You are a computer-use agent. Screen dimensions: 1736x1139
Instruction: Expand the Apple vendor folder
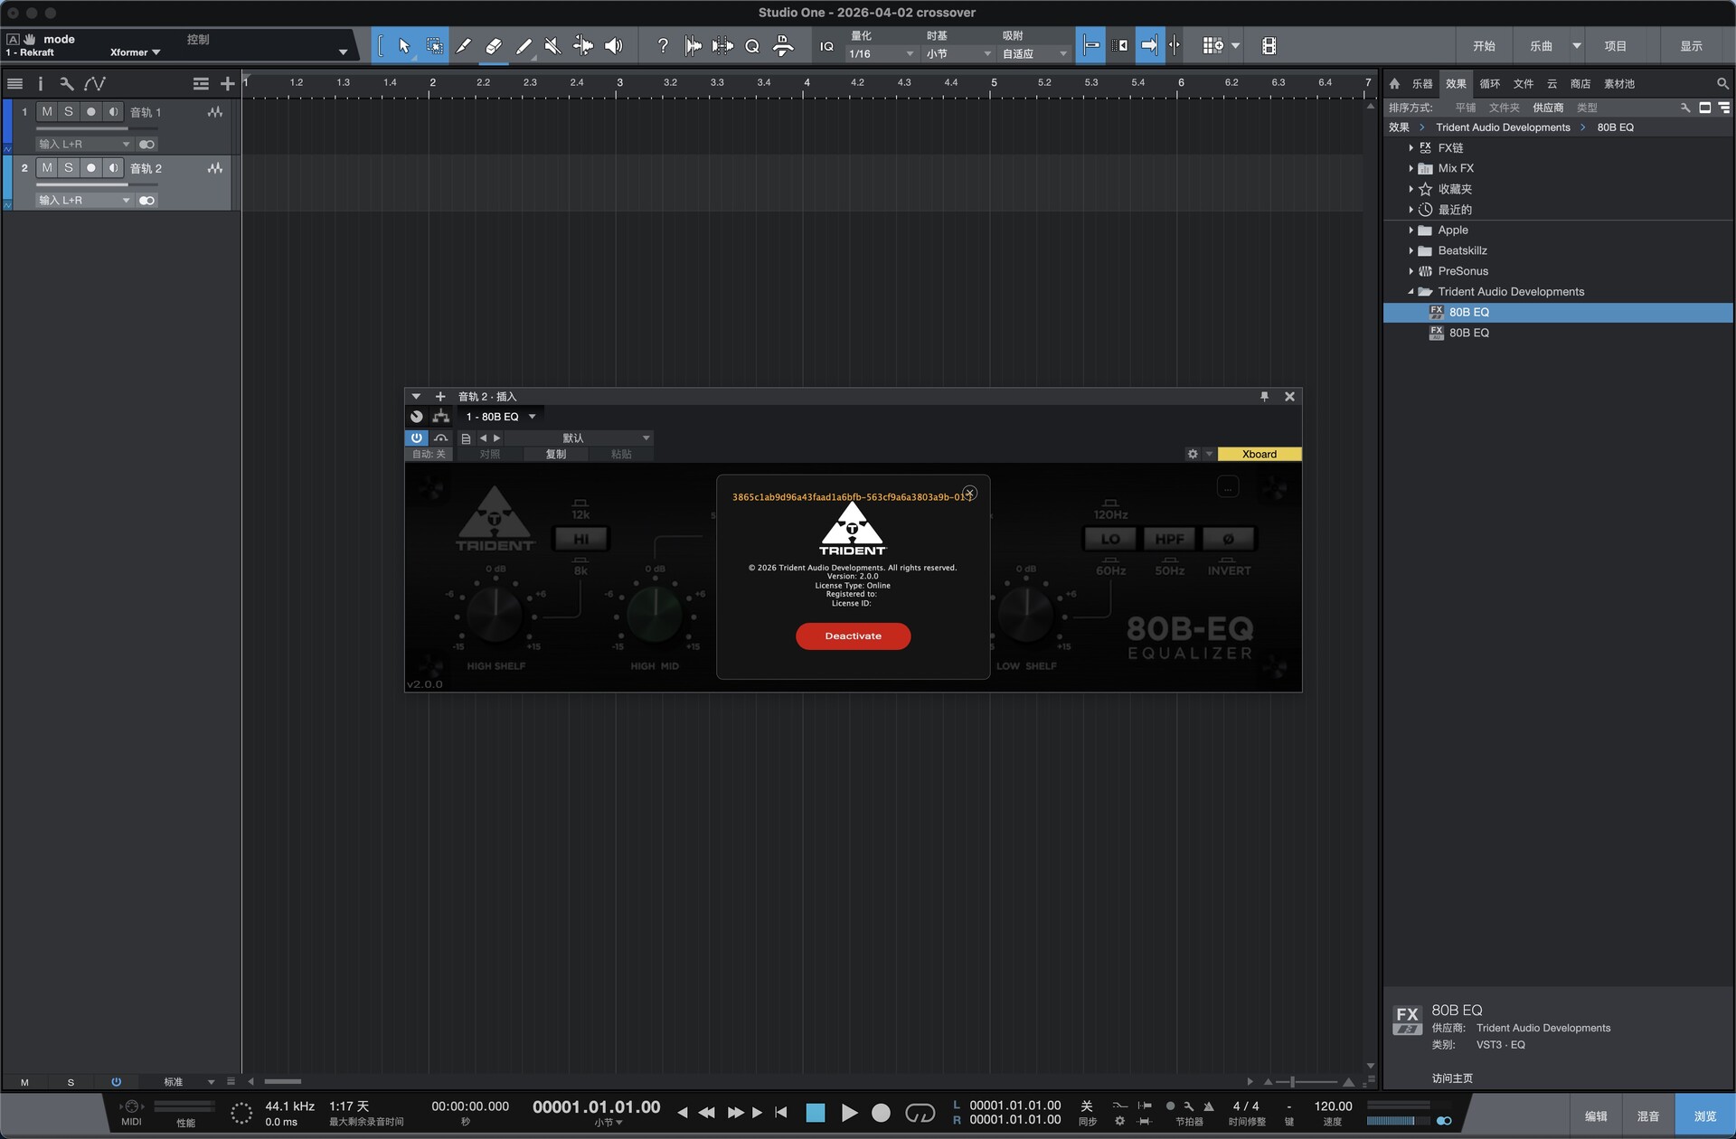click(1410, 231)
